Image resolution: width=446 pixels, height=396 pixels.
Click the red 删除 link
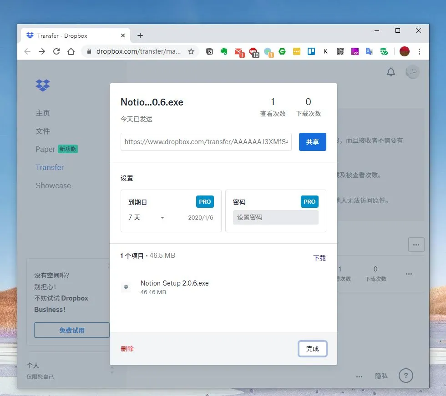coord(127,349)
